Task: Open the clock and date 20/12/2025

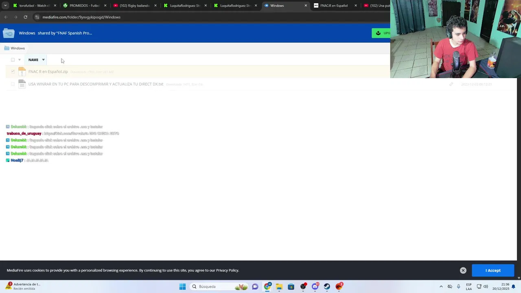Action: (x=501, y=286)
